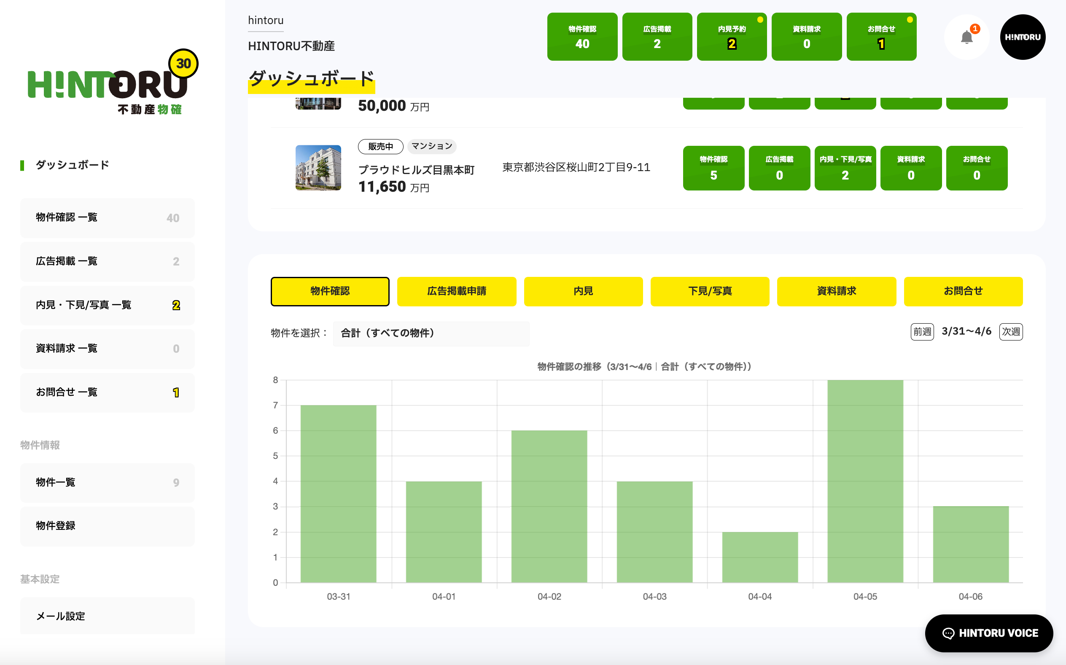
Task: Open メール設定 in the sidebar
Action: click(x=108, y=616)
